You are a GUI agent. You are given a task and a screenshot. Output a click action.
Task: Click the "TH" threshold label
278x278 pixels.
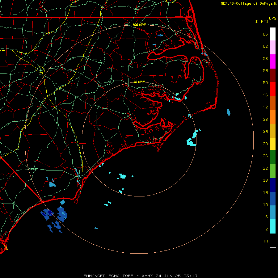pos(265,241)
